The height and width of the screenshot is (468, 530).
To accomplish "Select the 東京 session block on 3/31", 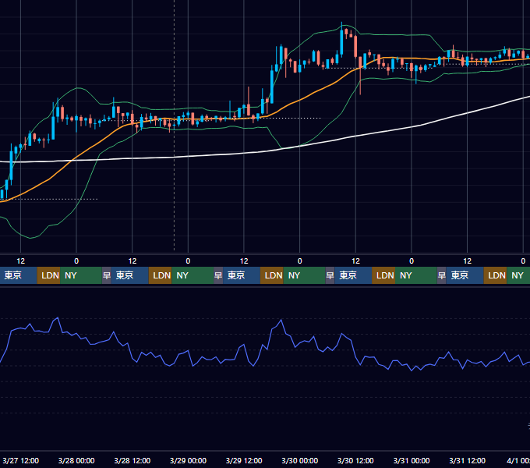I will click(x=465, y=275).
